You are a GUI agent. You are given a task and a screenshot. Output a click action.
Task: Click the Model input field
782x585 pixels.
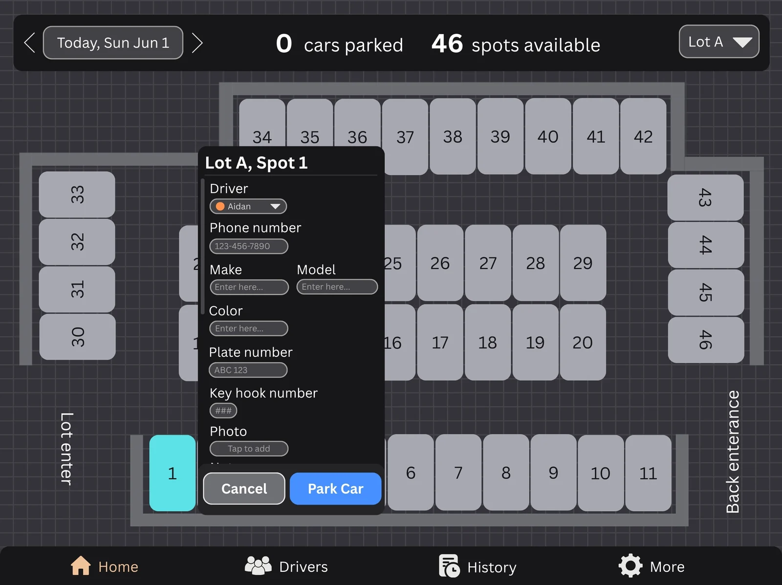coord(337,286)
